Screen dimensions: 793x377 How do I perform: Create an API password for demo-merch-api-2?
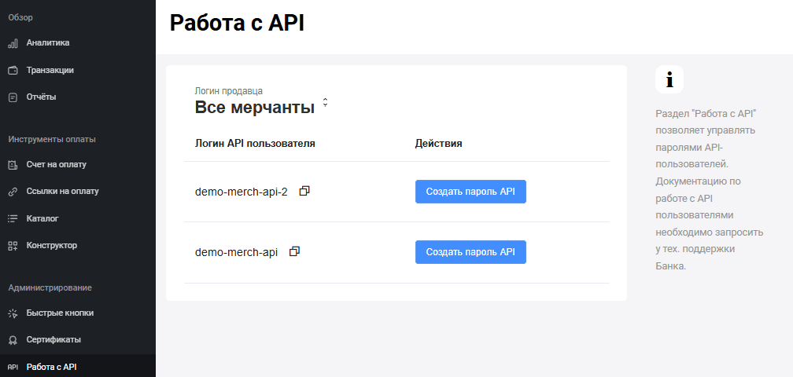(470, 191)
